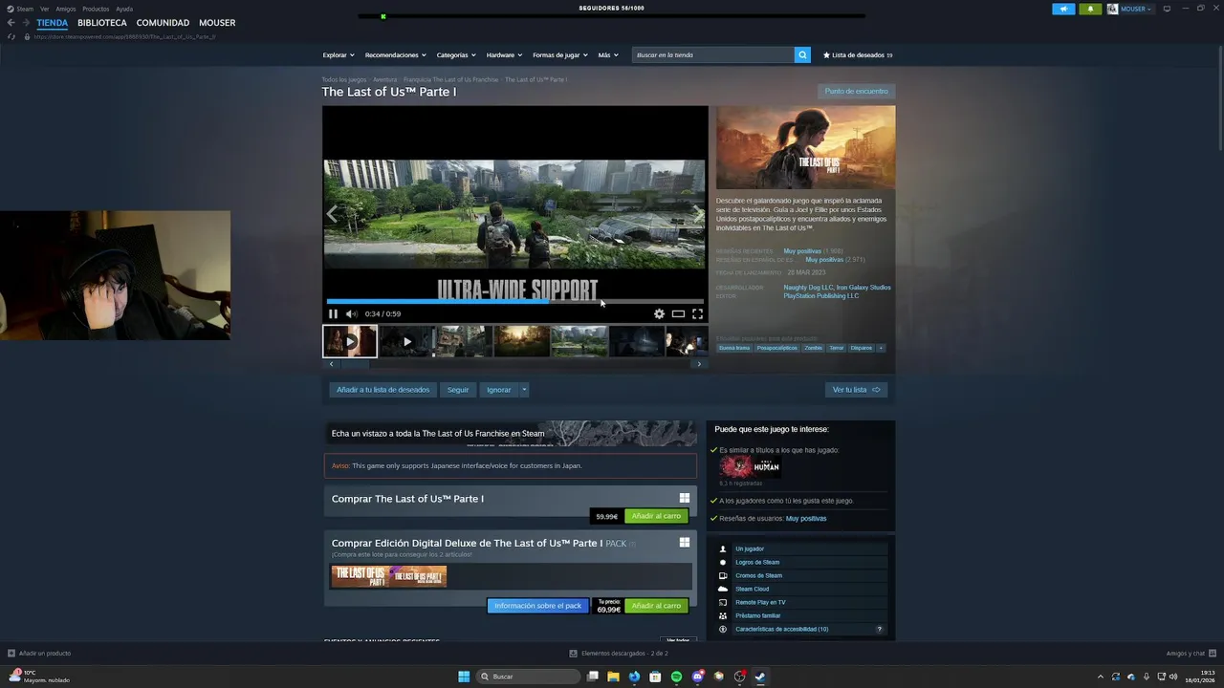Open Lista de deseados wishlist
Screen dimensions: 1224x688
coord(858,54)
